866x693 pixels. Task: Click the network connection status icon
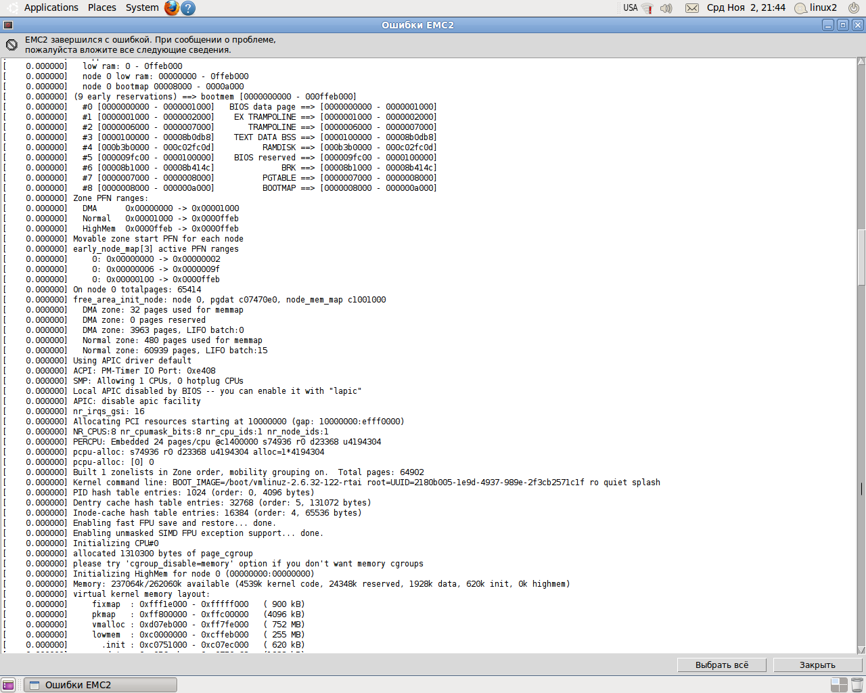coord(647,8)
